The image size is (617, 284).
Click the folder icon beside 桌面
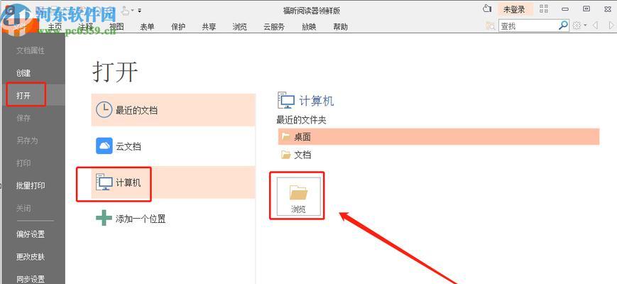coord(286,136)
